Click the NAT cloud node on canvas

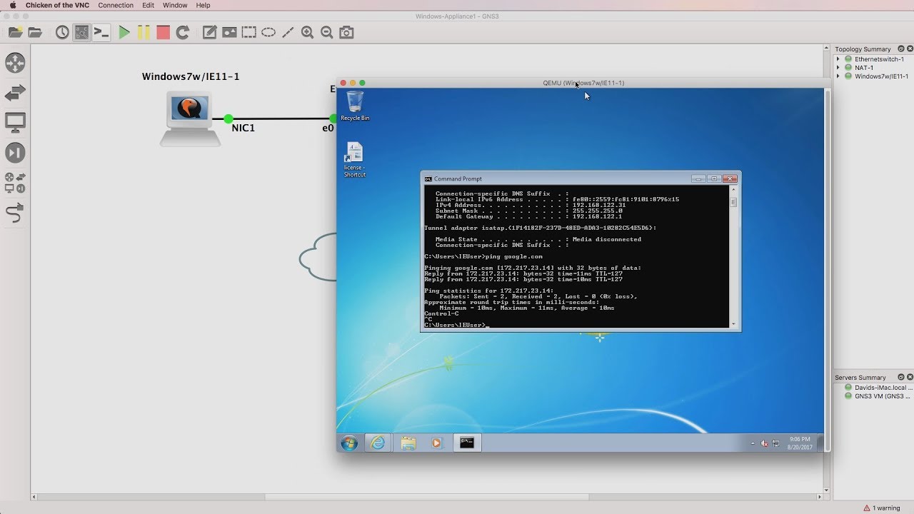tap(318, 257)
